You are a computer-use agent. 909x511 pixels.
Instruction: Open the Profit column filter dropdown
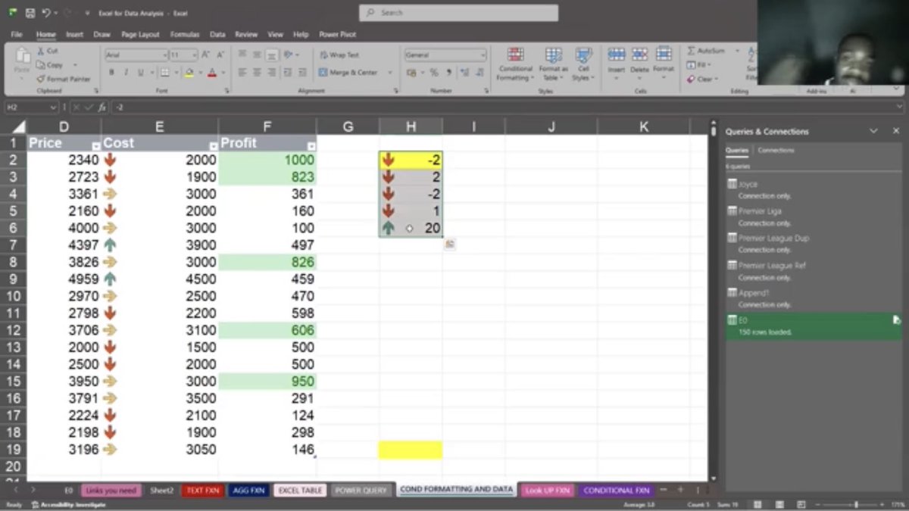point(311,145)
